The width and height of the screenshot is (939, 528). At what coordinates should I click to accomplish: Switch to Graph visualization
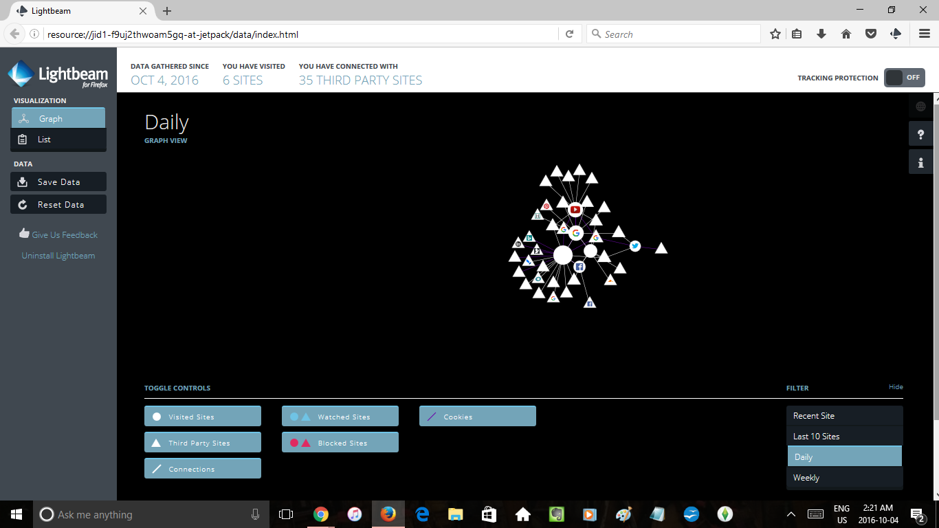[58, 118]
